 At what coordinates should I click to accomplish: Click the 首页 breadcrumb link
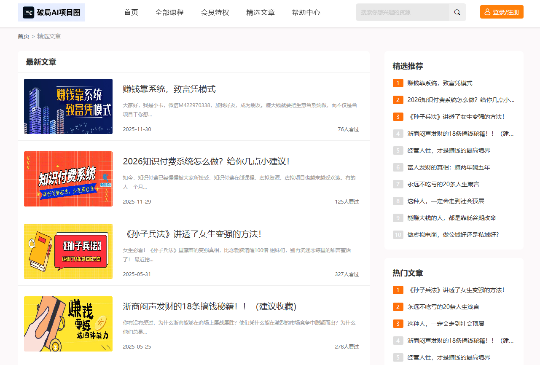point(23,36)
